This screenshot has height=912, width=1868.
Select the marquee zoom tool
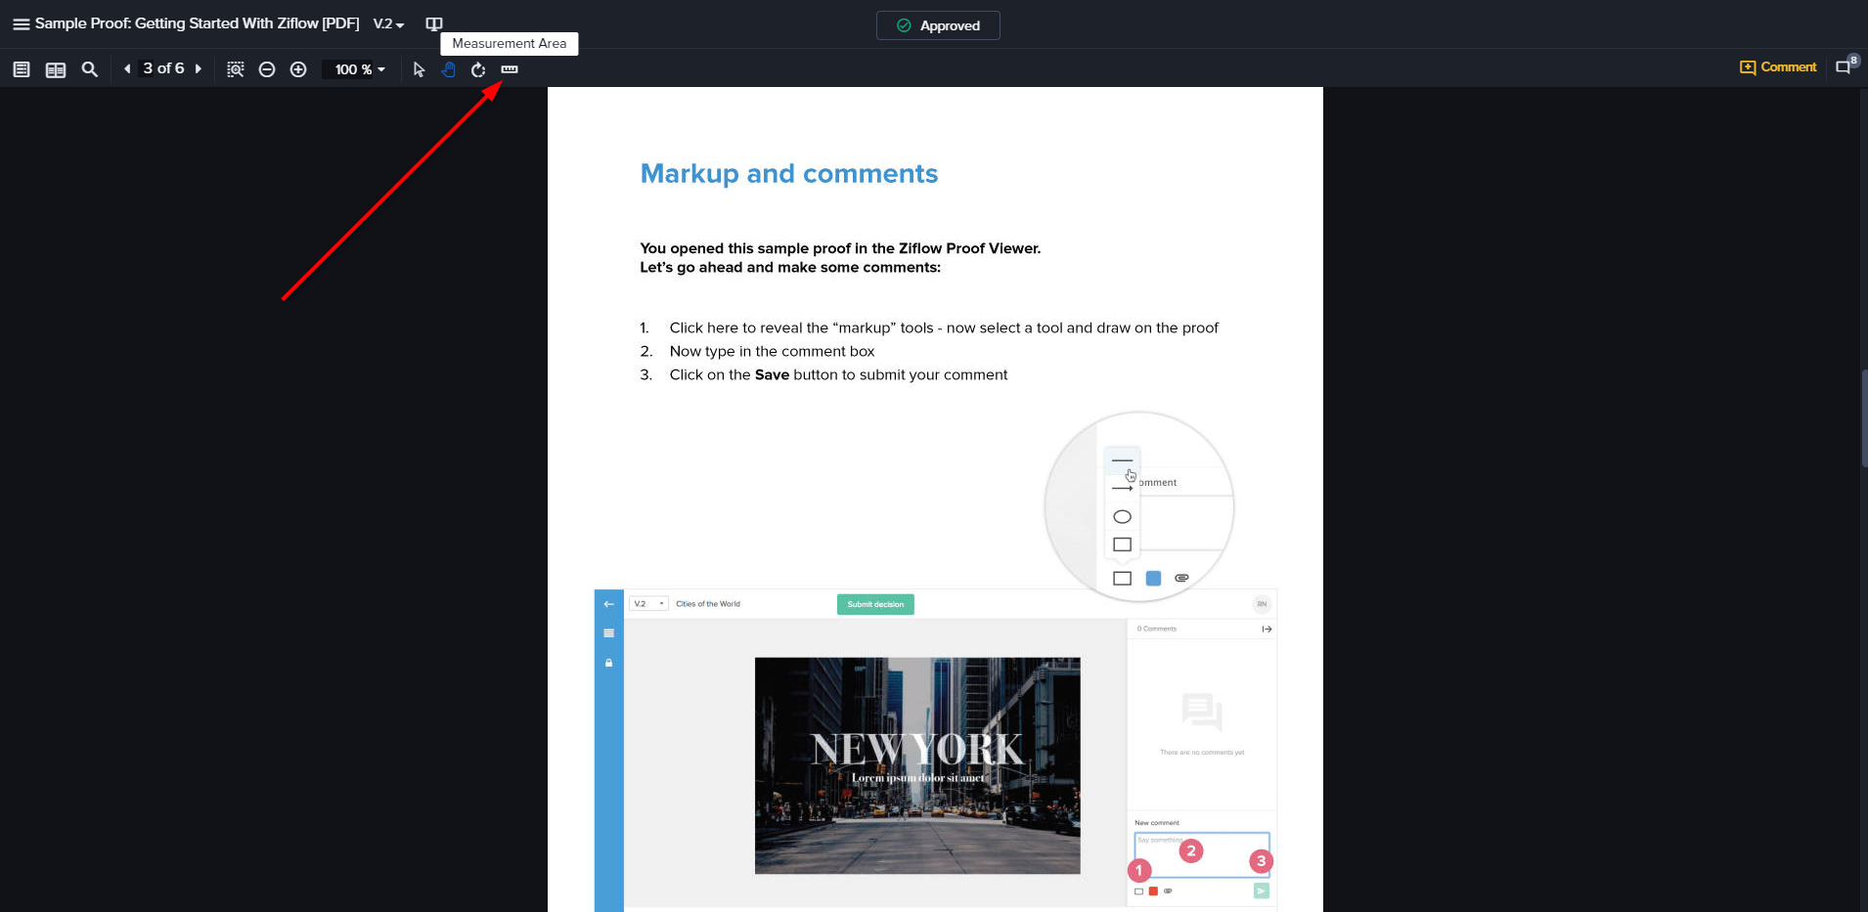pos(235,69)
